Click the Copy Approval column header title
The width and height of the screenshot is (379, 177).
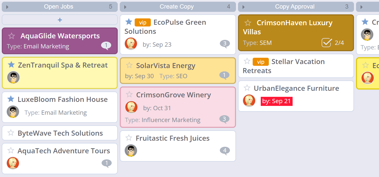click(295, 7)
